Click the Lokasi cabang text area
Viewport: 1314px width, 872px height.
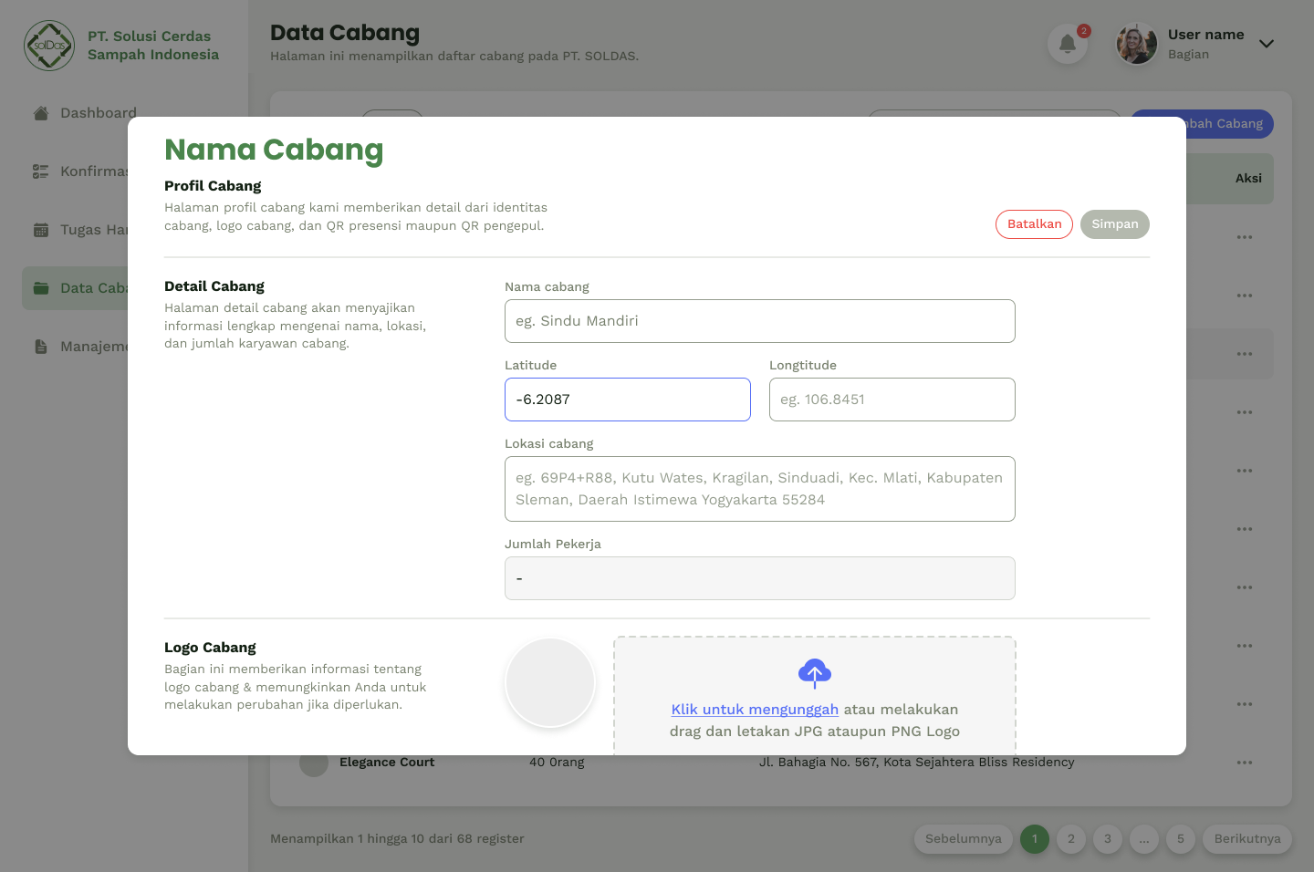759,489
